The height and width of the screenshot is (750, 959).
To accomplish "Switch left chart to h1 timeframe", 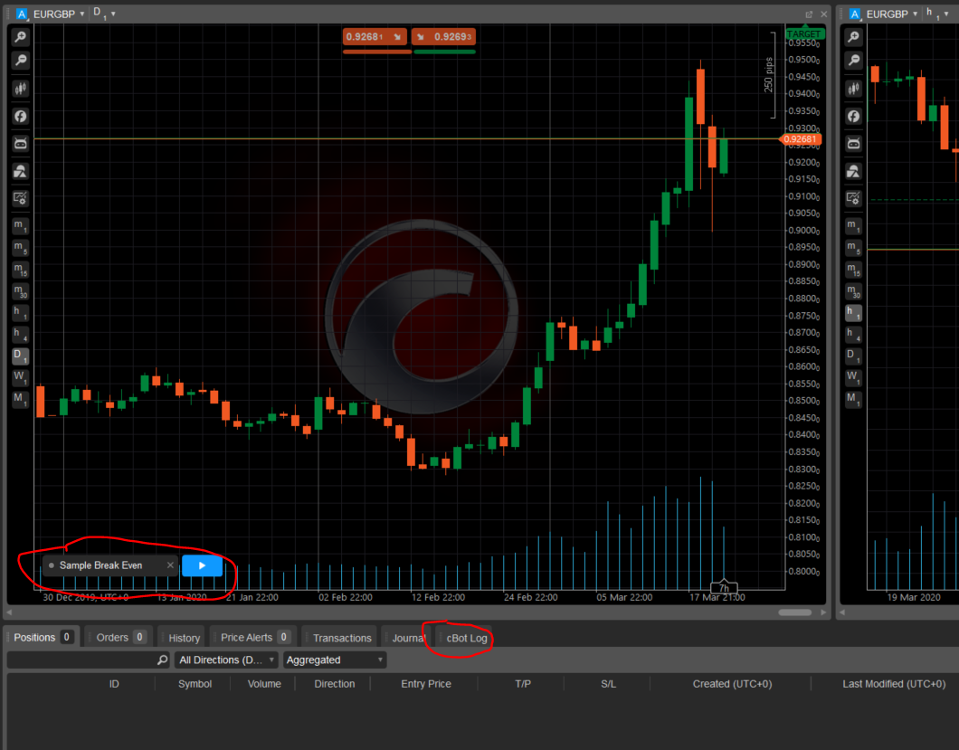I will [x=20, y=313].
